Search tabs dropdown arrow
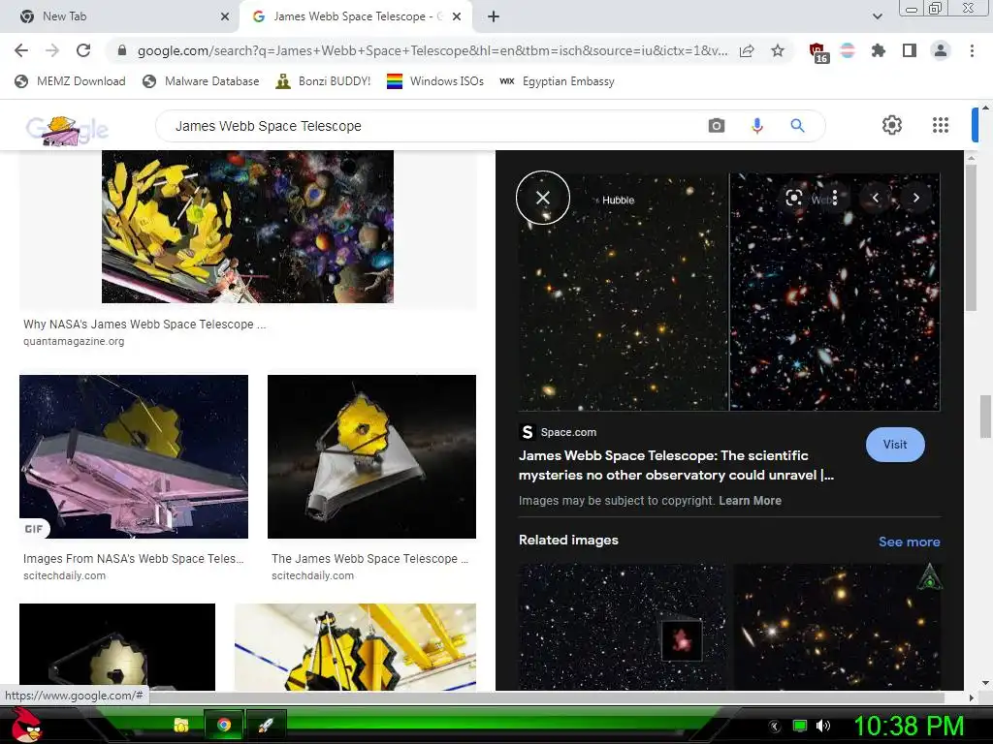993x744 pixels. coord(877,16)
